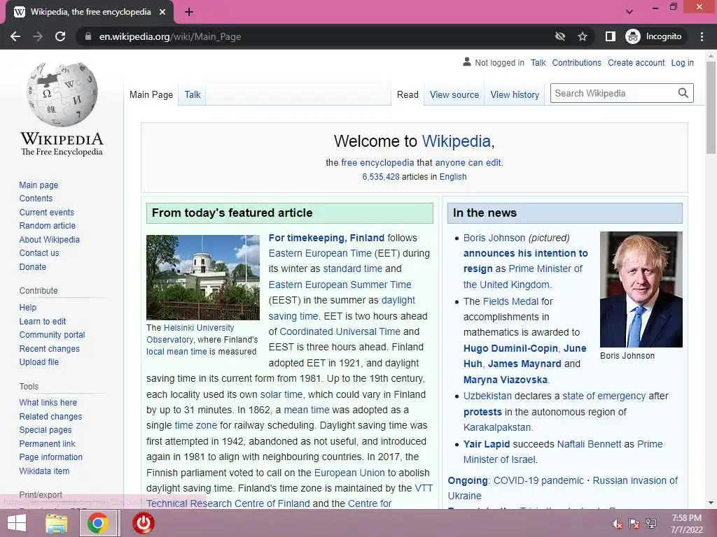Open the Contact us link
Viewport: 717px width, 537px height.
pos(39,252)
